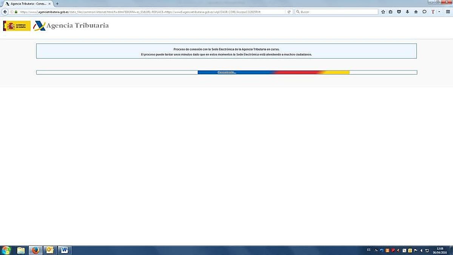The image size is (453, 255).
Task: Click the speech bubble chat icon
Action: (424, 12)
